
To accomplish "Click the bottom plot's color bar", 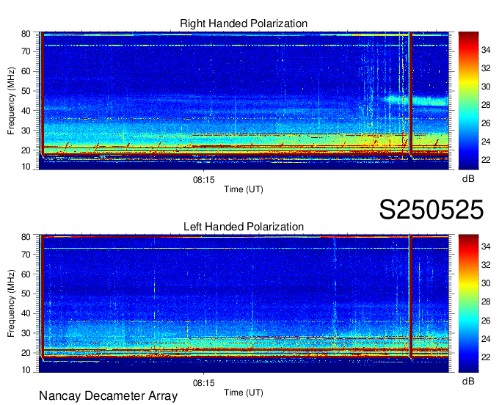I will (468, 304).
